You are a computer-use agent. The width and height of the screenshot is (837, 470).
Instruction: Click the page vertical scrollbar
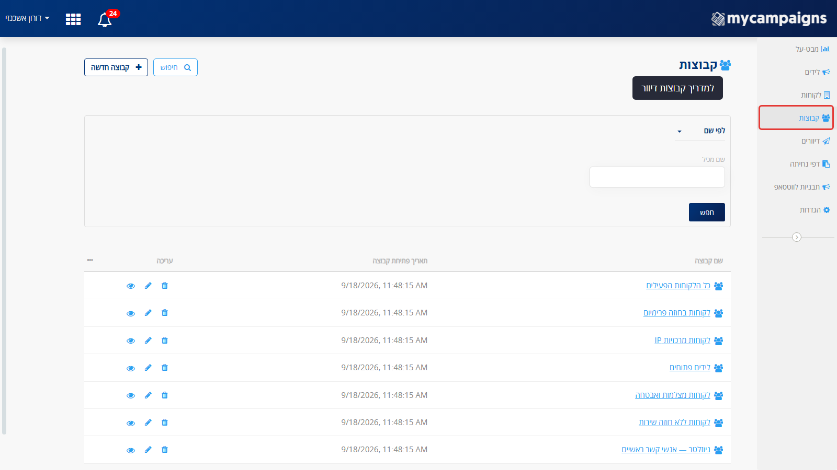click(4, 241)
